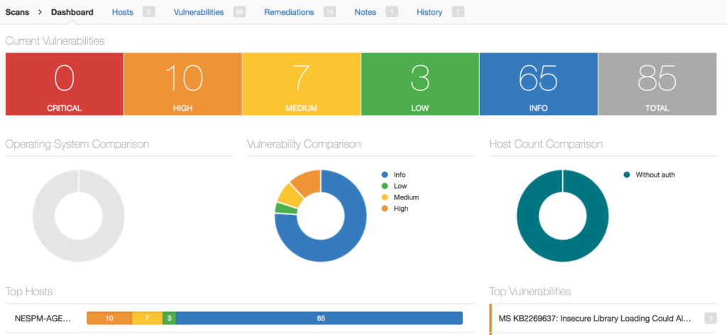The height and width of the screenshot is (335, 727).
Task: Open the Vulnerabilities tab
Action: [199, 13]
